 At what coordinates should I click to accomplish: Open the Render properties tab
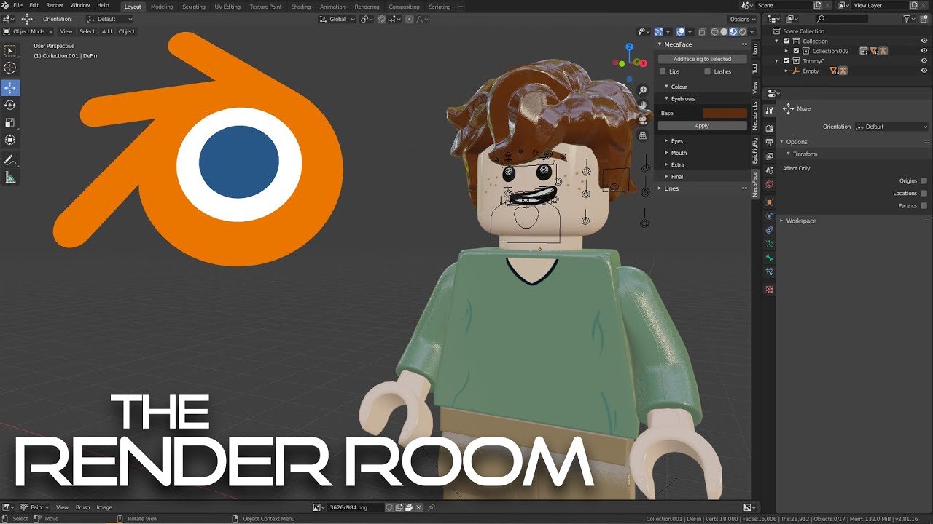[x=769, y=128]
